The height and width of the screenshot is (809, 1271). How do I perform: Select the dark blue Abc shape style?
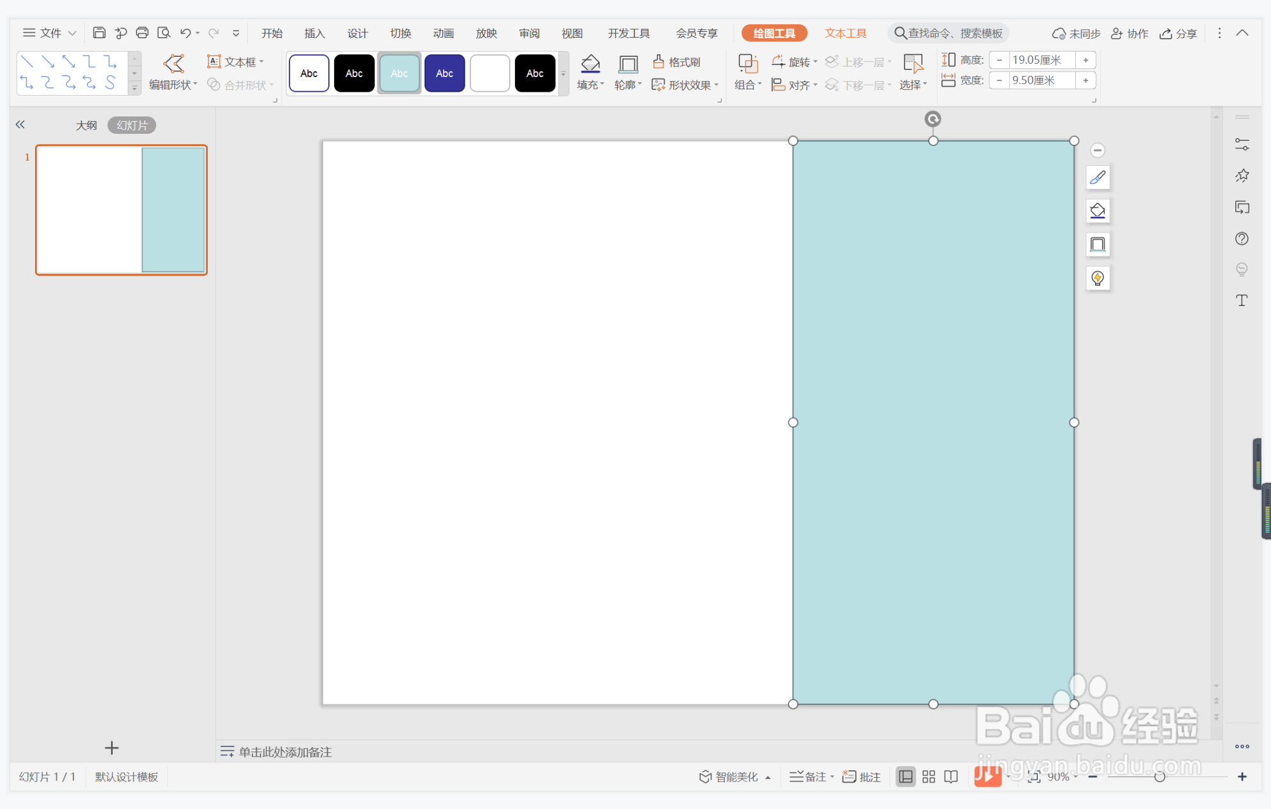[444, 73]
